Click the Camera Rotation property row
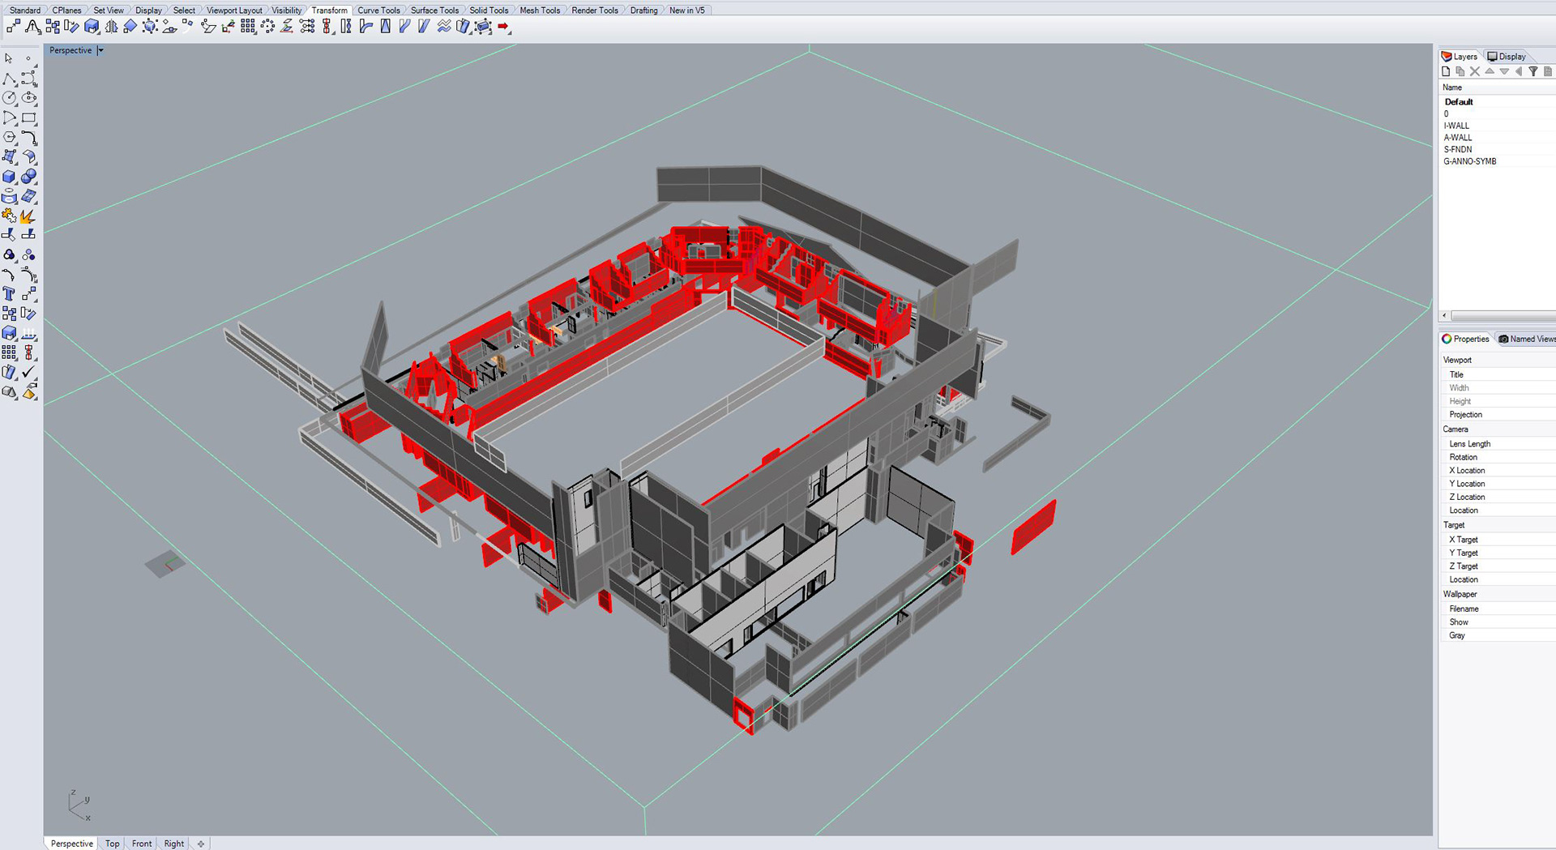1556x850 pixels. point(1497,458)
